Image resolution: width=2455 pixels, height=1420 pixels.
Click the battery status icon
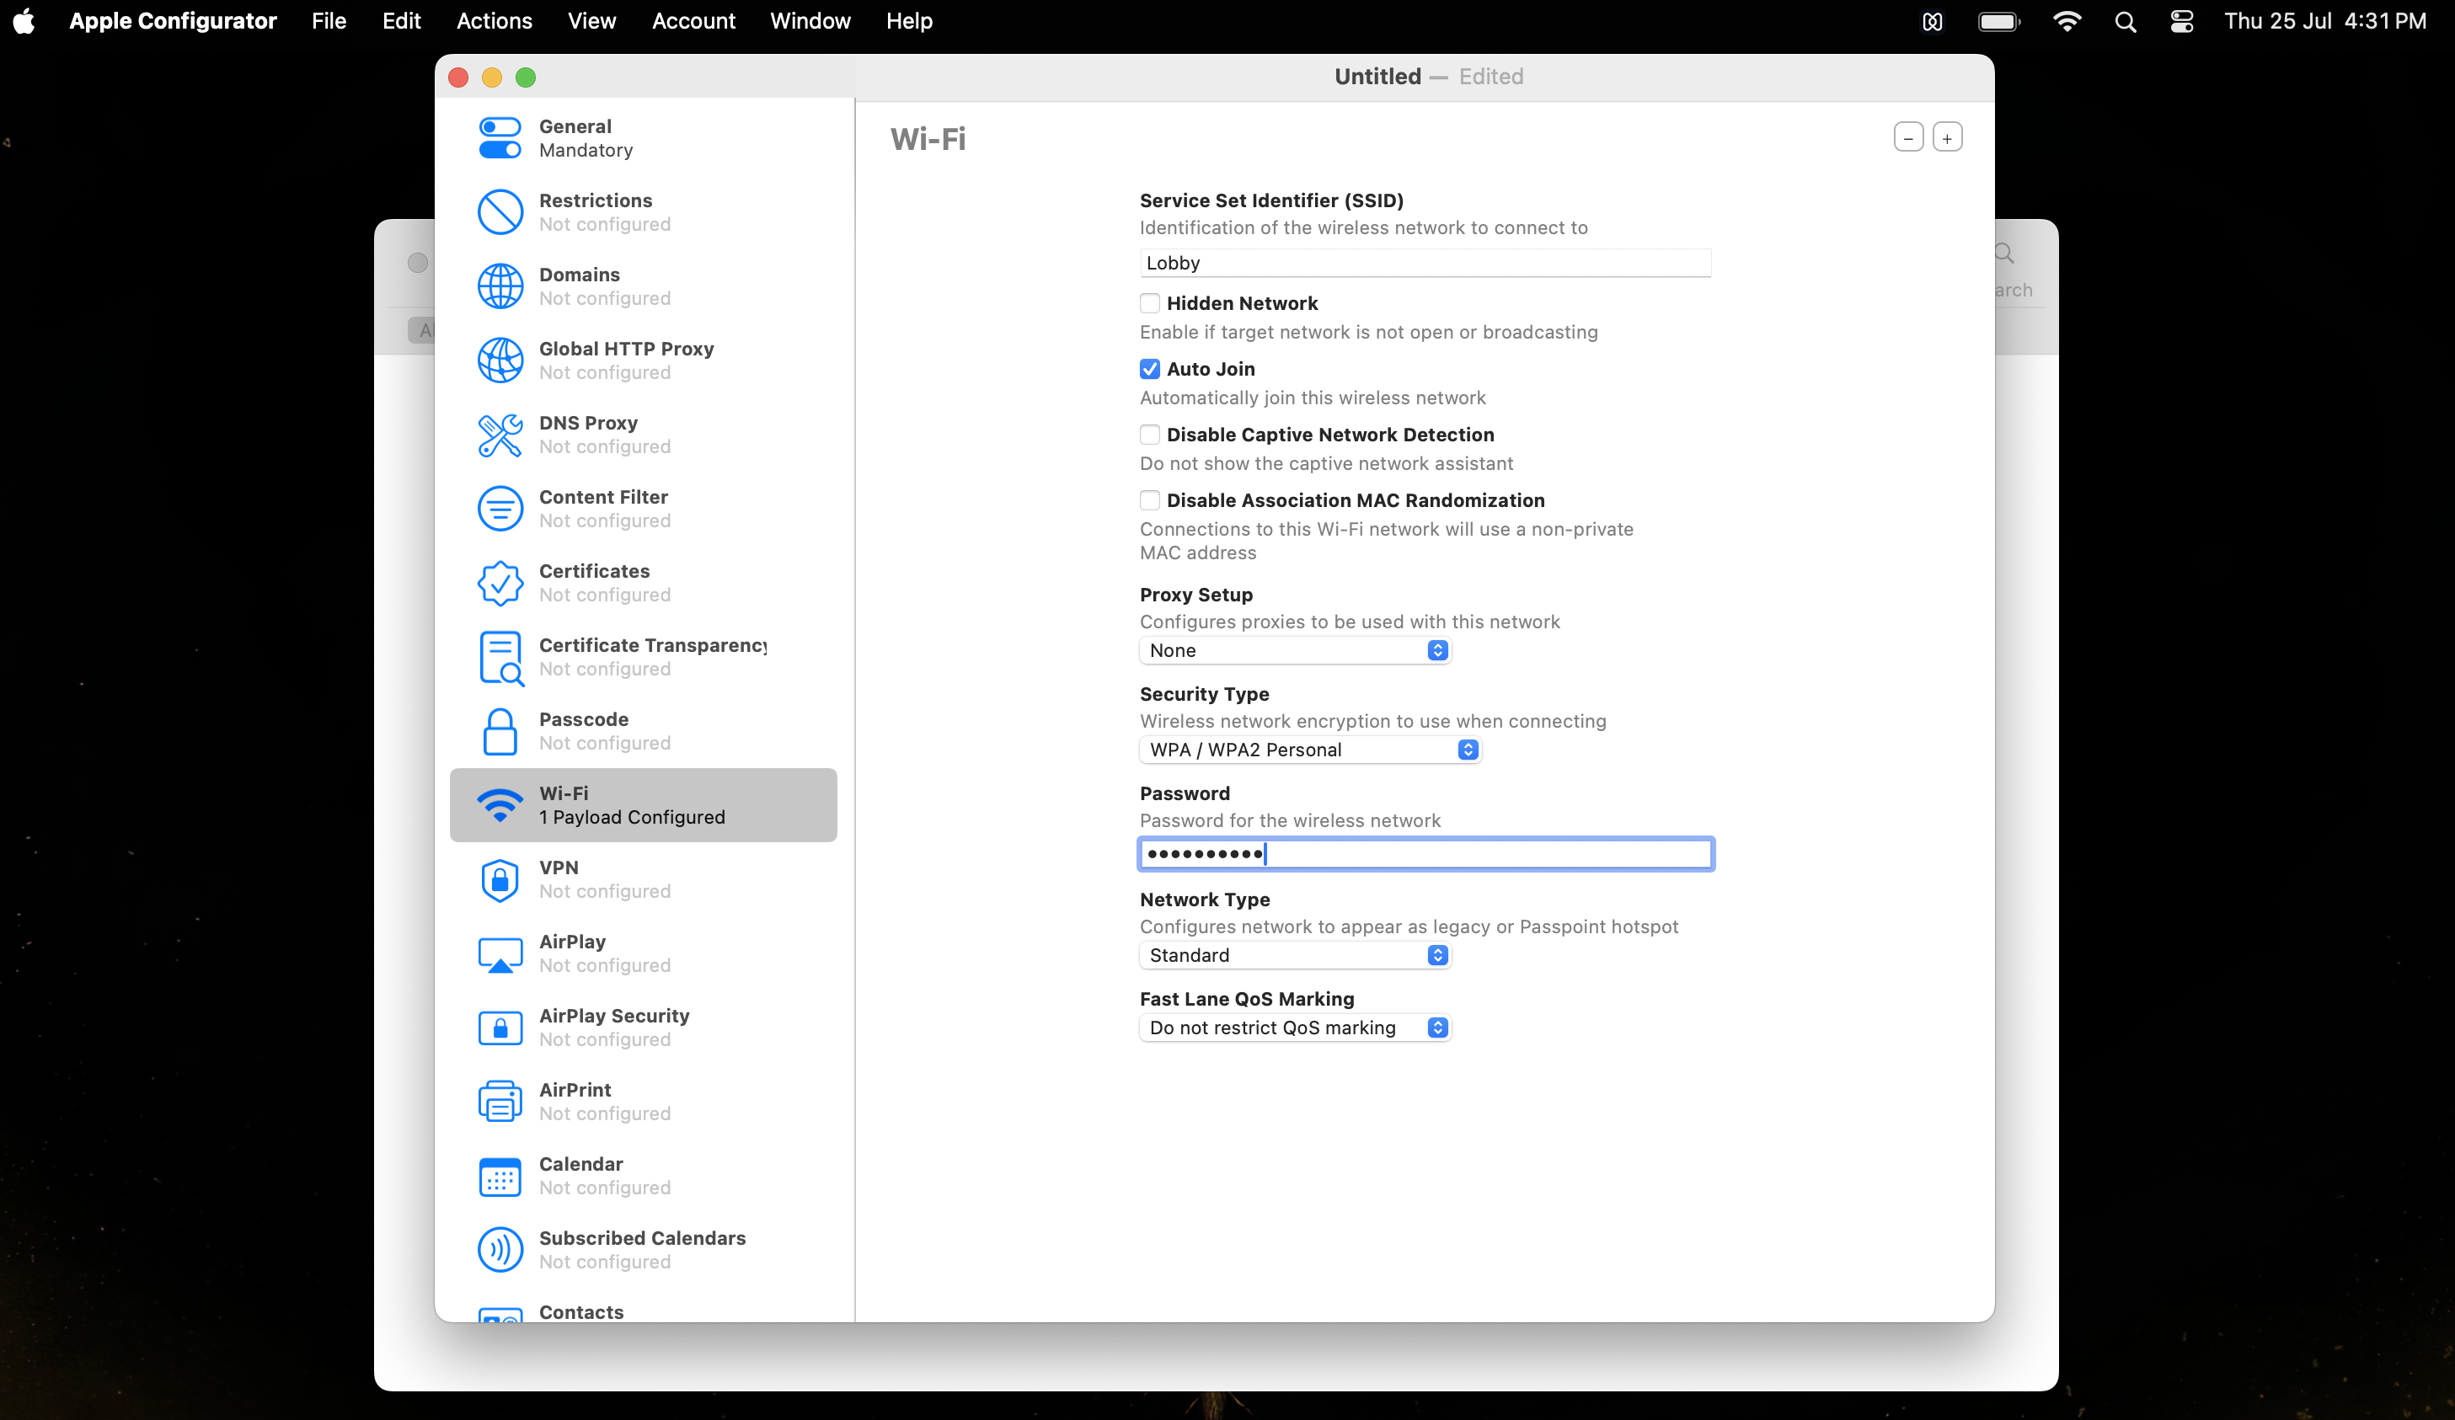[1998, 21]
